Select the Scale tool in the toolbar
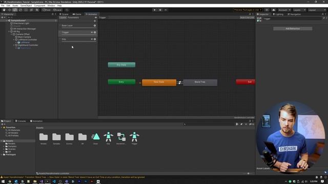 click(20, 10)
